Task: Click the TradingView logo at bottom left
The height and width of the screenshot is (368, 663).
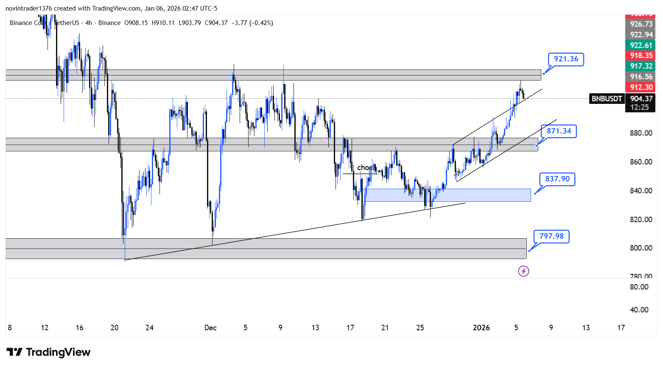Action: (x=48, y=352)
